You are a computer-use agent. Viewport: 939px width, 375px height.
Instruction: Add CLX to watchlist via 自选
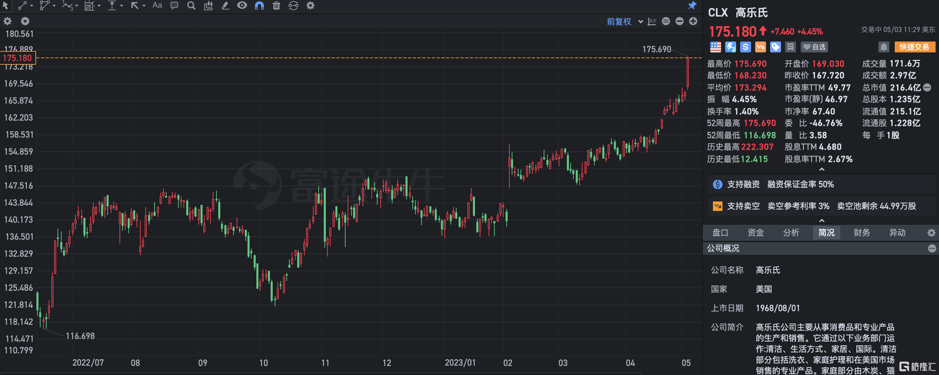coord(814,47)
